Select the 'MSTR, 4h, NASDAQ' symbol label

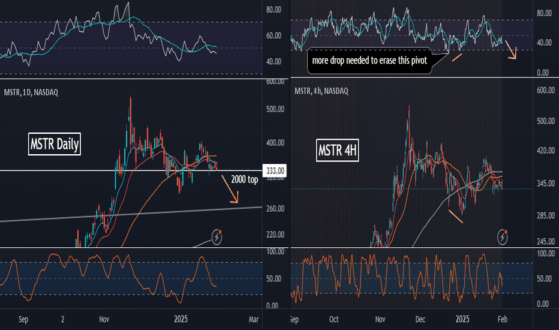coord(321,91)
